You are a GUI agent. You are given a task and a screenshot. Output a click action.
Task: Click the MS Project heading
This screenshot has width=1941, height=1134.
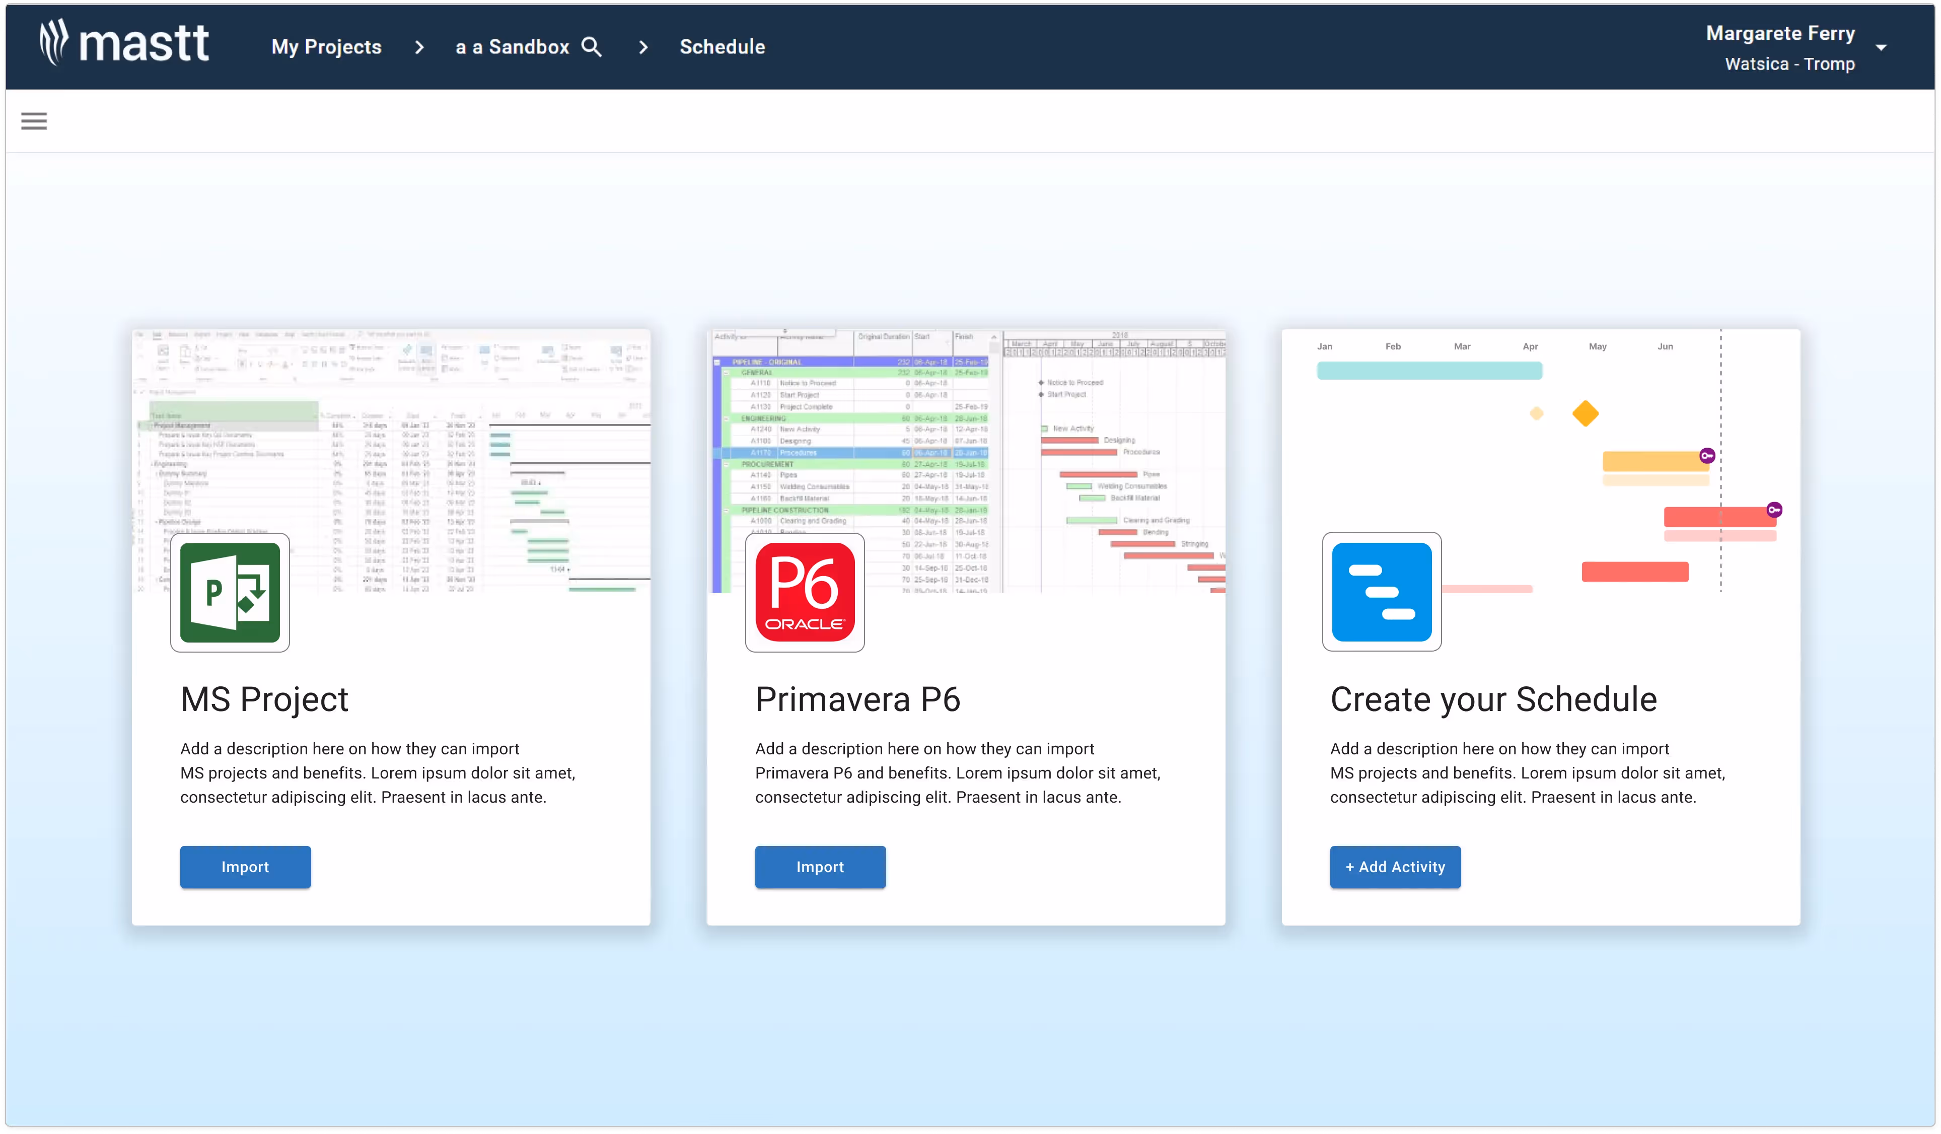click(264, 699)
